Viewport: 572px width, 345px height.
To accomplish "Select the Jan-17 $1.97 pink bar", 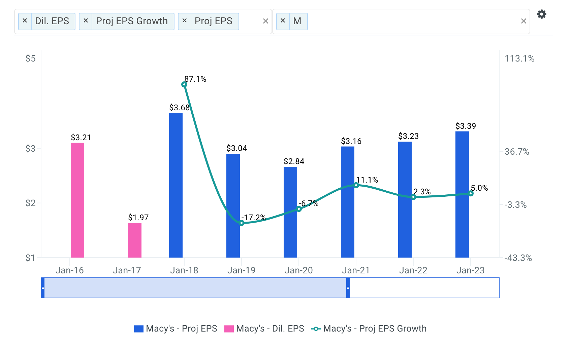I will click(135, 240).
